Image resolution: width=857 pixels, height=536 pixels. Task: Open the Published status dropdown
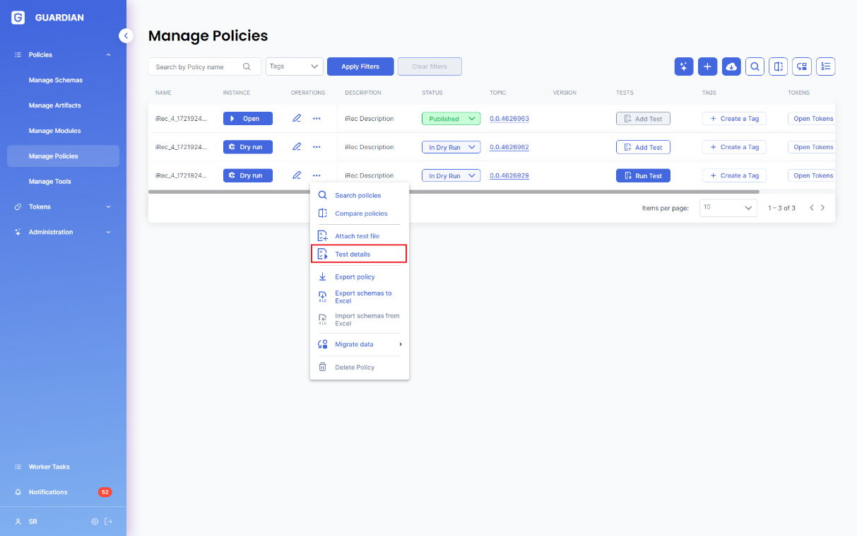[x=451, y=119]
